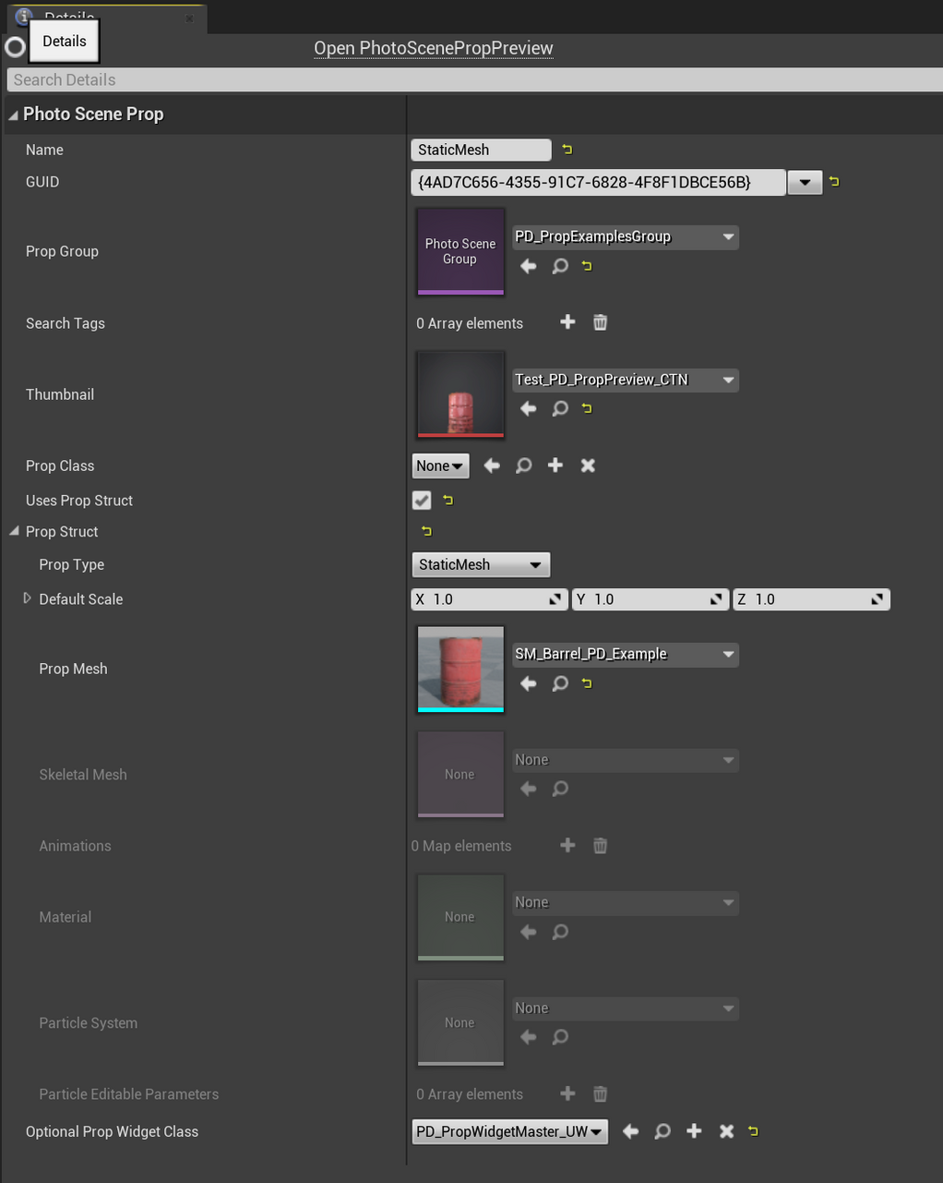Add a new element to Search Tags array
943x1183 pixels.
tap(567, 322)
